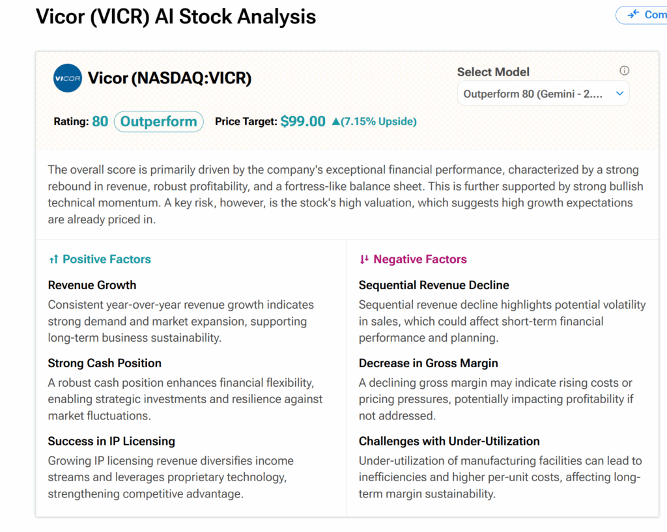Screen dimensions: 667x532
Task: Click the Vicor company logo
Action: click(x=68, y=78)
